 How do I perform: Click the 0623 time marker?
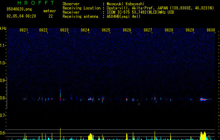(64, 30)
